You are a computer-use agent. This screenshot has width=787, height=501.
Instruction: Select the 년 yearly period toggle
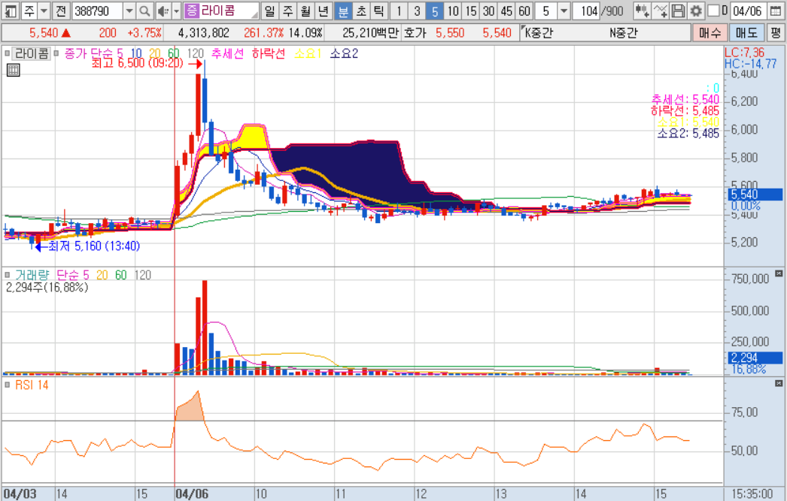point(324,11)
